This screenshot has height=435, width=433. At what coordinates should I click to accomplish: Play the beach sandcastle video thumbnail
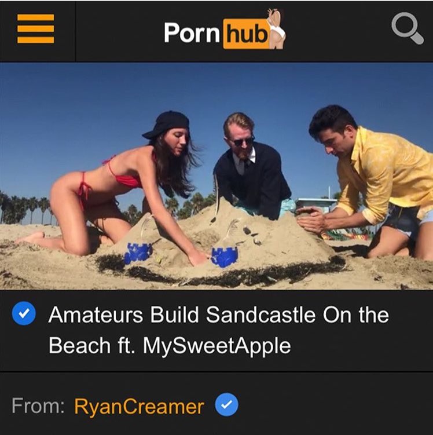216,176
